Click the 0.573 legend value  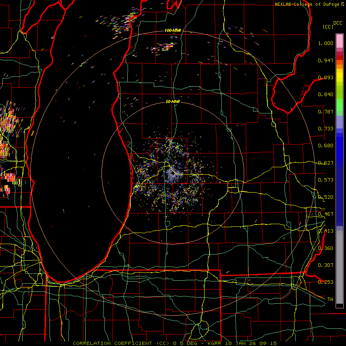click(x=326, y=180)
